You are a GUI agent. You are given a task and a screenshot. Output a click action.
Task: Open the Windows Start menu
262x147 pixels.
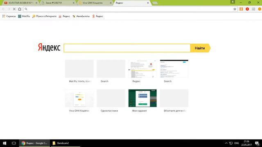5,143
